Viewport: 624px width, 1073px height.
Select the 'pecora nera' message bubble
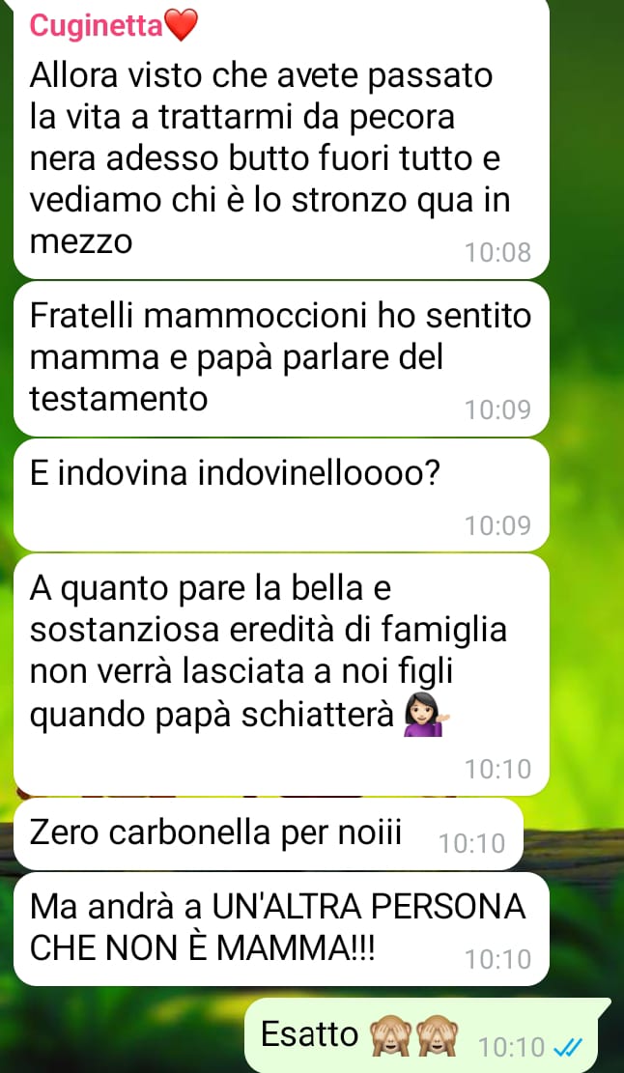click(x=281, y=139)
